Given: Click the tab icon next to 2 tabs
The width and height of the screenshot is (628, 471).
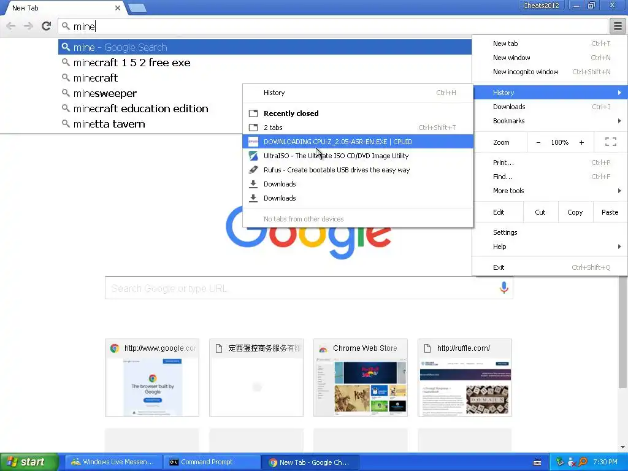Looking at the screenshot, I should (x=253, y=128).
